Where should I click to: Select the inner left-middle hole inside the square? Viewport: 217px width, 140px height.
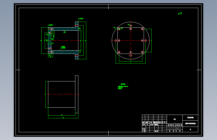[119, 41]
